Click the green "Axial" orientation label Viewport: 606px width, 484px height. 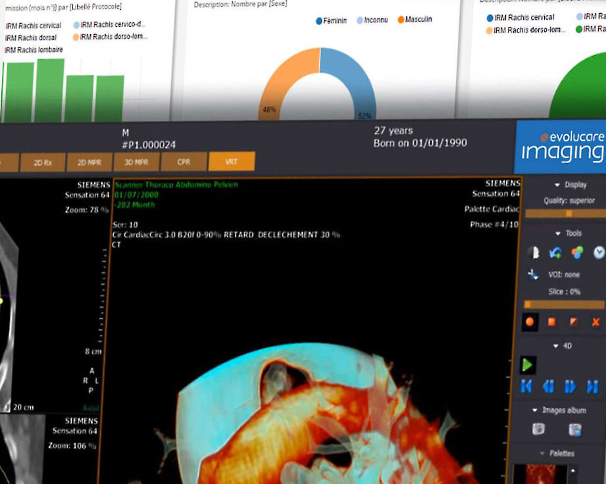coord(91,408)
